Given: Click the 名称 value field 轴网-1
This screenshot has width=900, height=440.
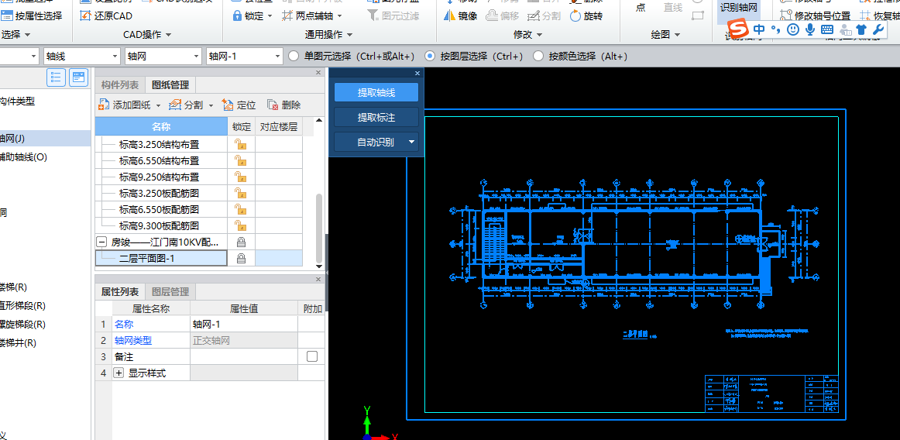Looking at the screenshot, I should (244, 325).
